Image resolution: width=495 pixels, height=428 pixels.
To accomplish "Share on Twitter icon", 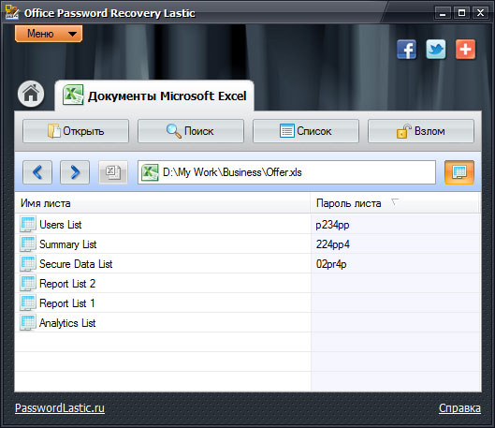I will click(x=436, y=50).
